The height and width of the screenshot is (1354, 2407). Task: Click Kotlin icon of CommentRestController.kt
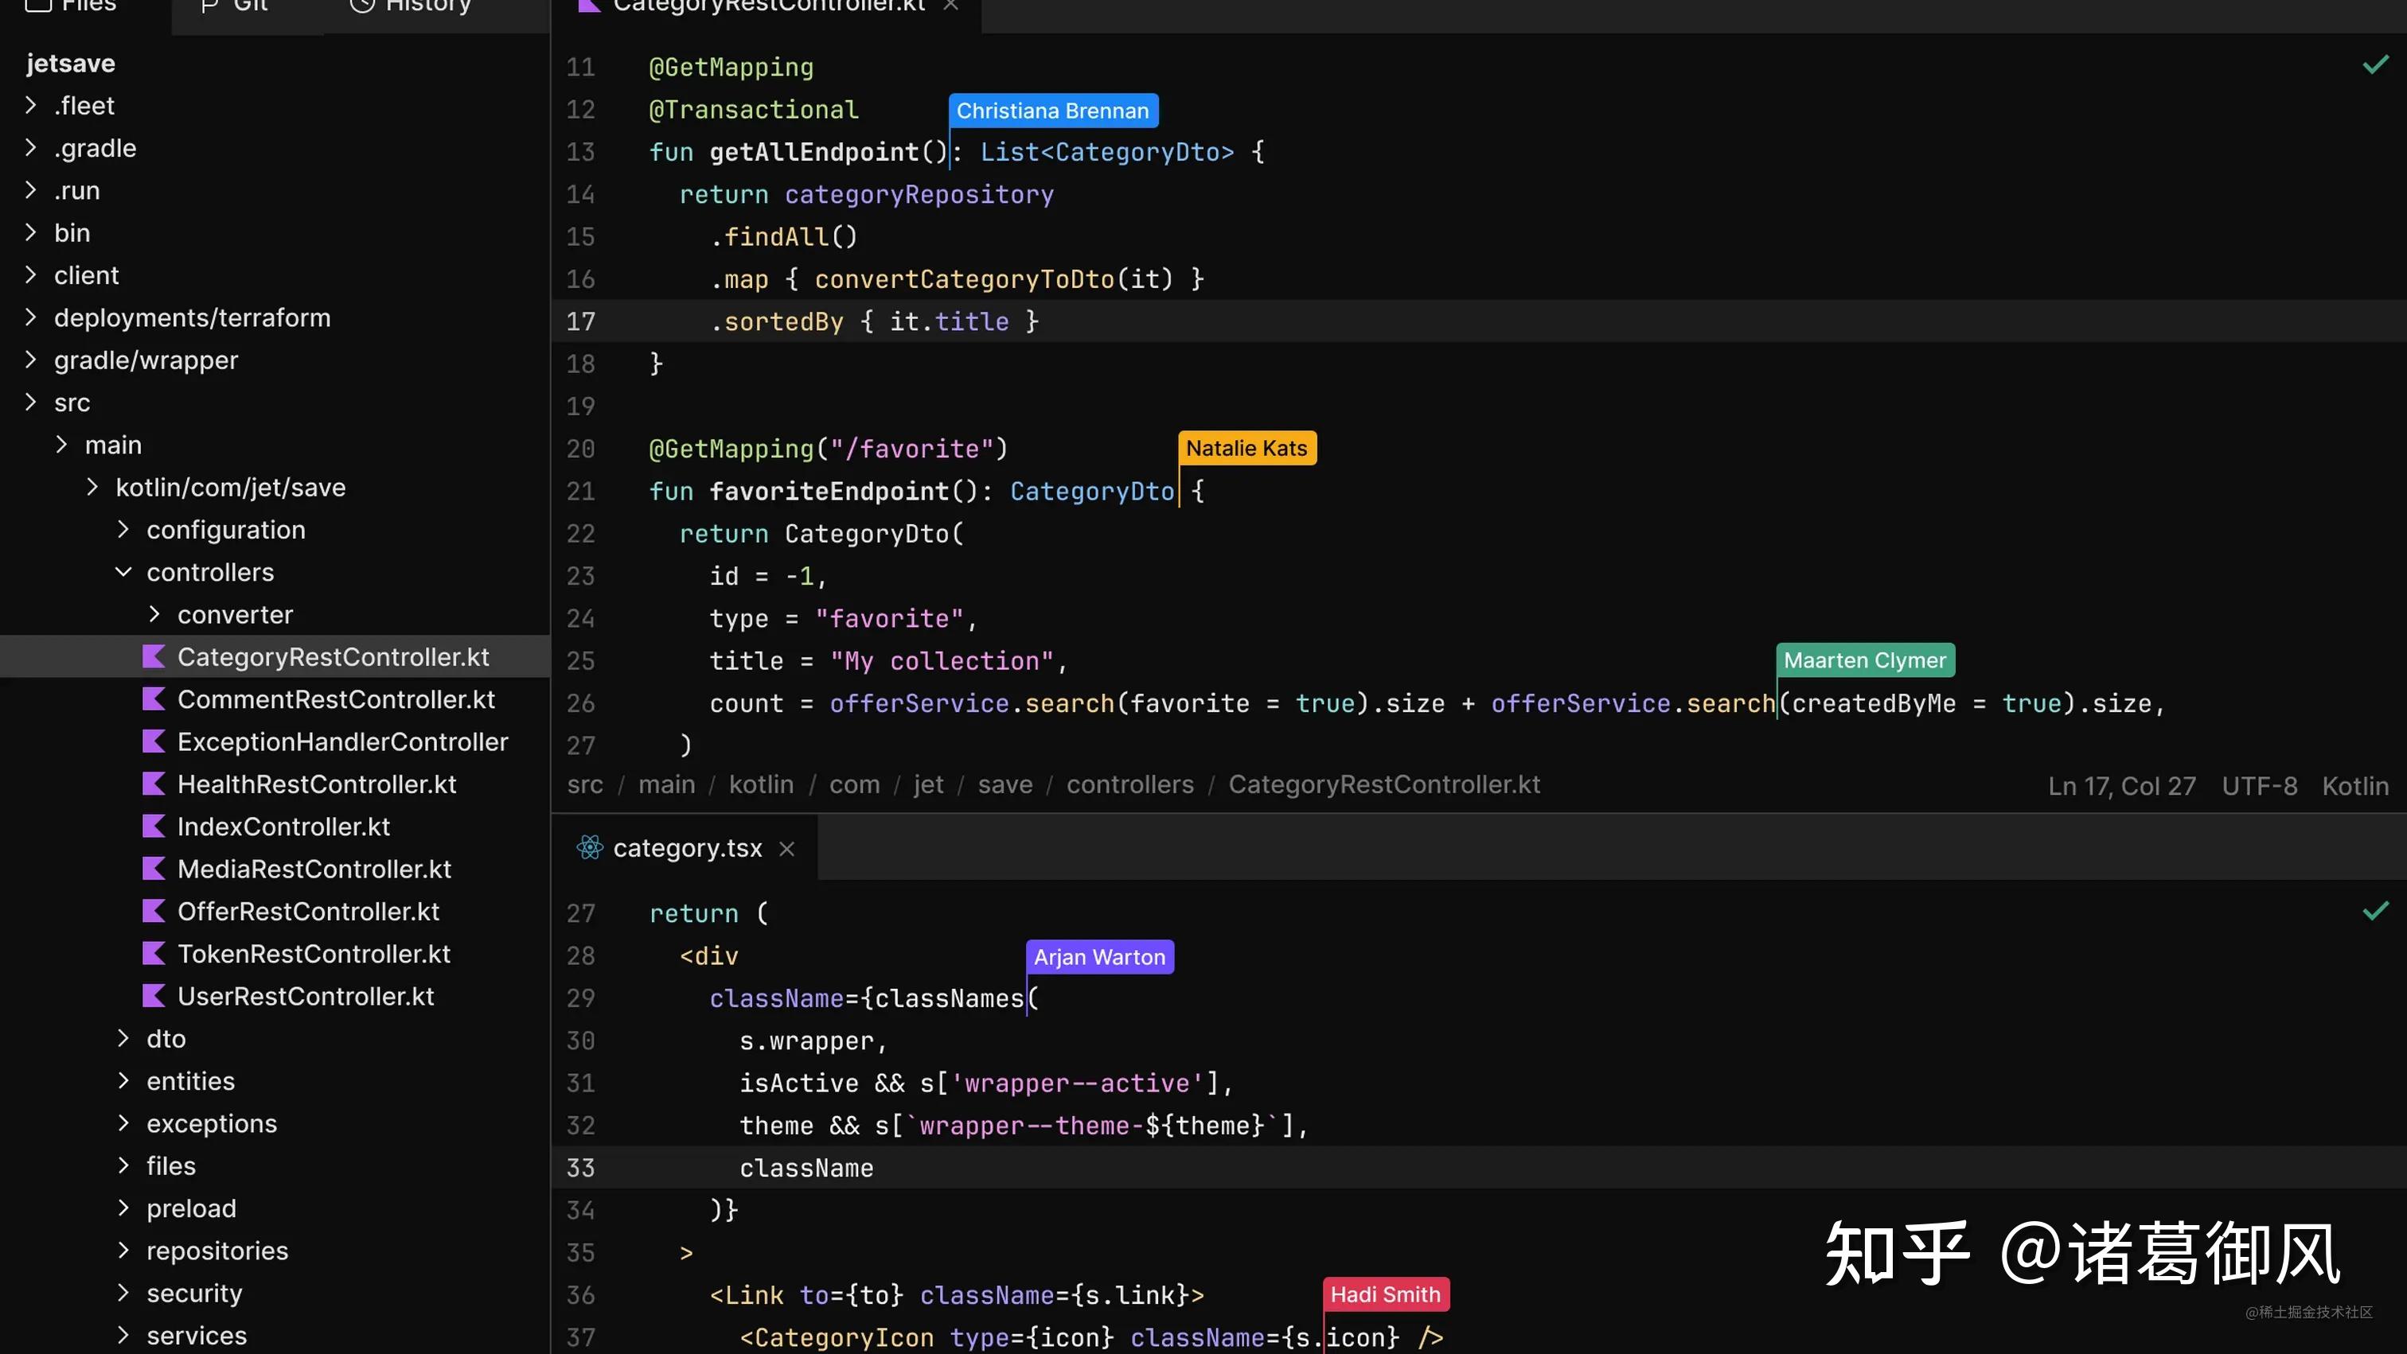click(154, 699)
